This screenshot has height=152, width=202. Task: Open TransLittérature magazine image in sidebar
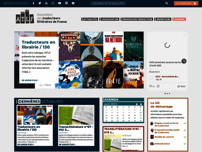tap(113, 143)
